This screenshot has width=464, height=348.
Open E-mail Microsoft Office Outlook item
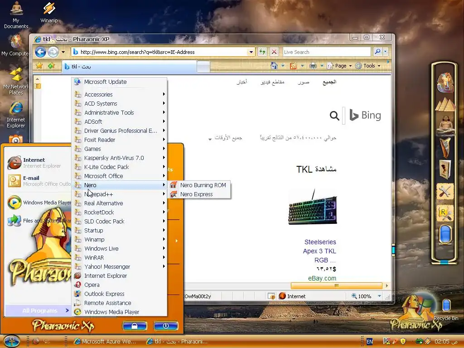(38, 181)
